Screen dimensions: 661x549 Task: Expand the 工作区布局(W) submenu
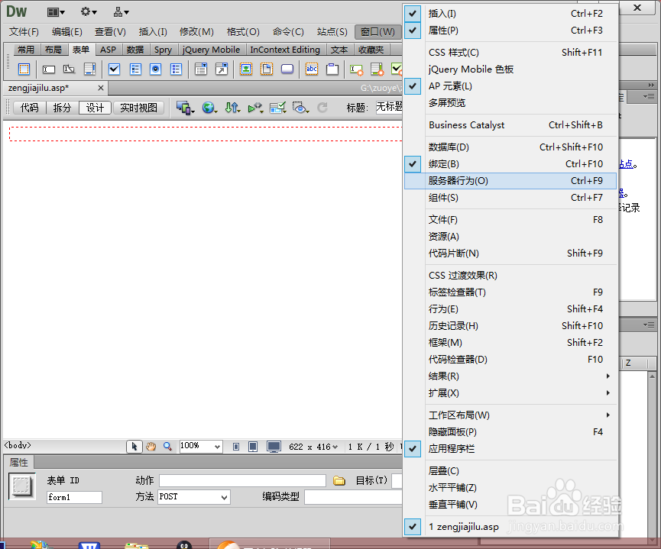click(x=510, y=415)
